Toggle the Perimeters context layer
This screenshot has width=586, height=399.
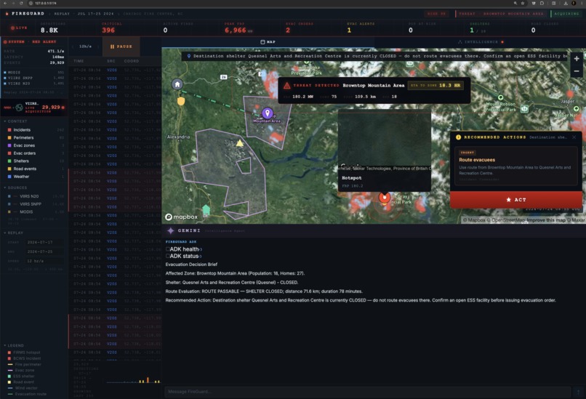[34, 138]
